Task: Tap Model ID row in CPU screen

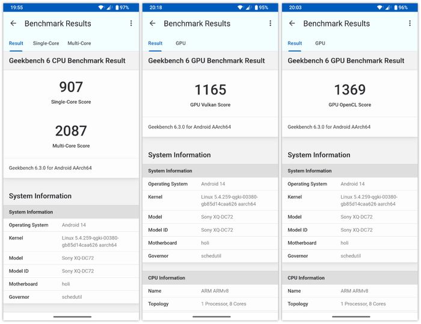Action: (x=71, y=271)
